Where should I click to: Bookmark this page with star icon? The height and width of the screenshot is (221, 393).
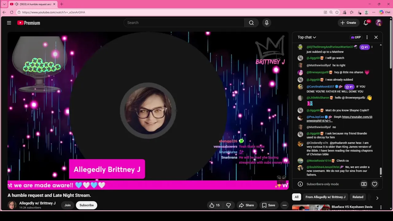point(337,12)
